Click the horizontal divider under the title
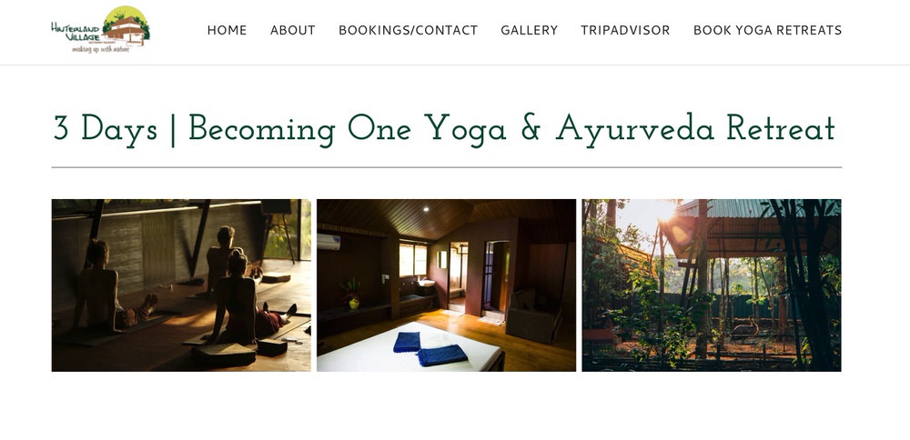Screen dimensions: 910x440 click(x=446, y=167)
